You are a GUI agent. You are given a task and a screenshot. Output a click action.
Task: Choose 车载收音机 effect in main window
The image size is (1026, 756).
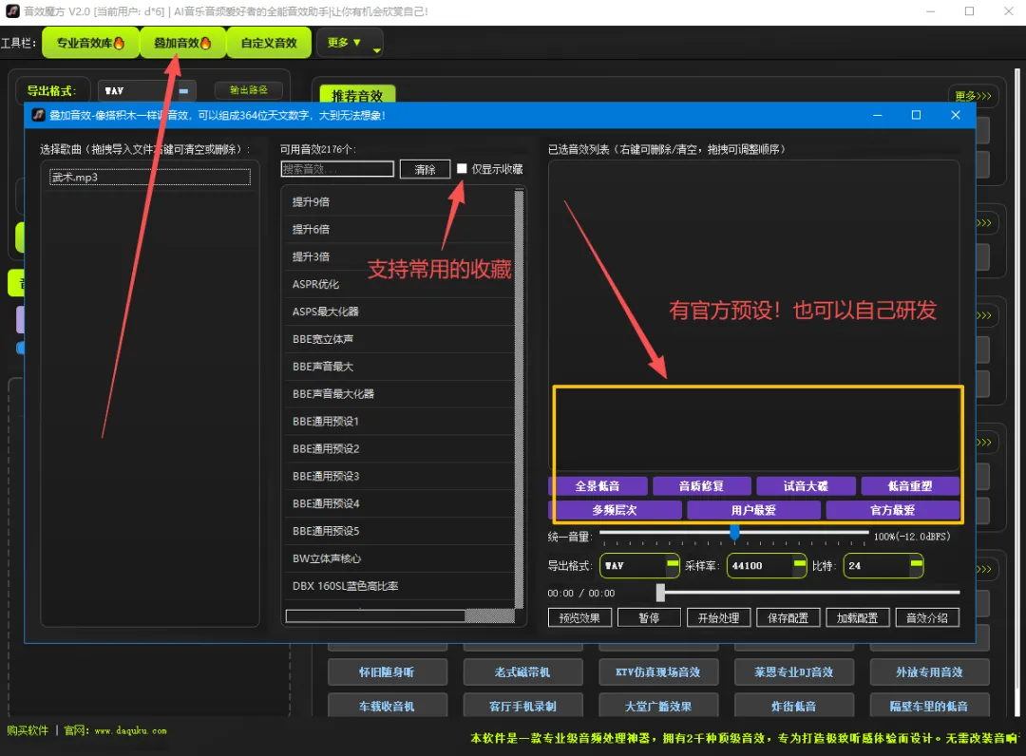coord(388,706)
